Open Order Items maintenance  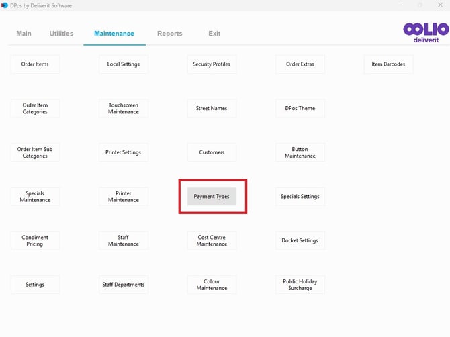pos(35,64)
